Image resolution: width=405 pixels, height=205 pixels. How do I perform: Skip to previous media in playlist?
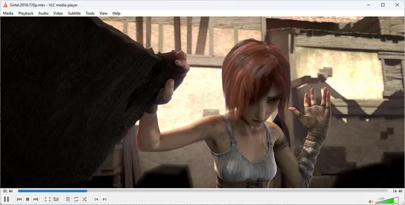coord(19,199)
